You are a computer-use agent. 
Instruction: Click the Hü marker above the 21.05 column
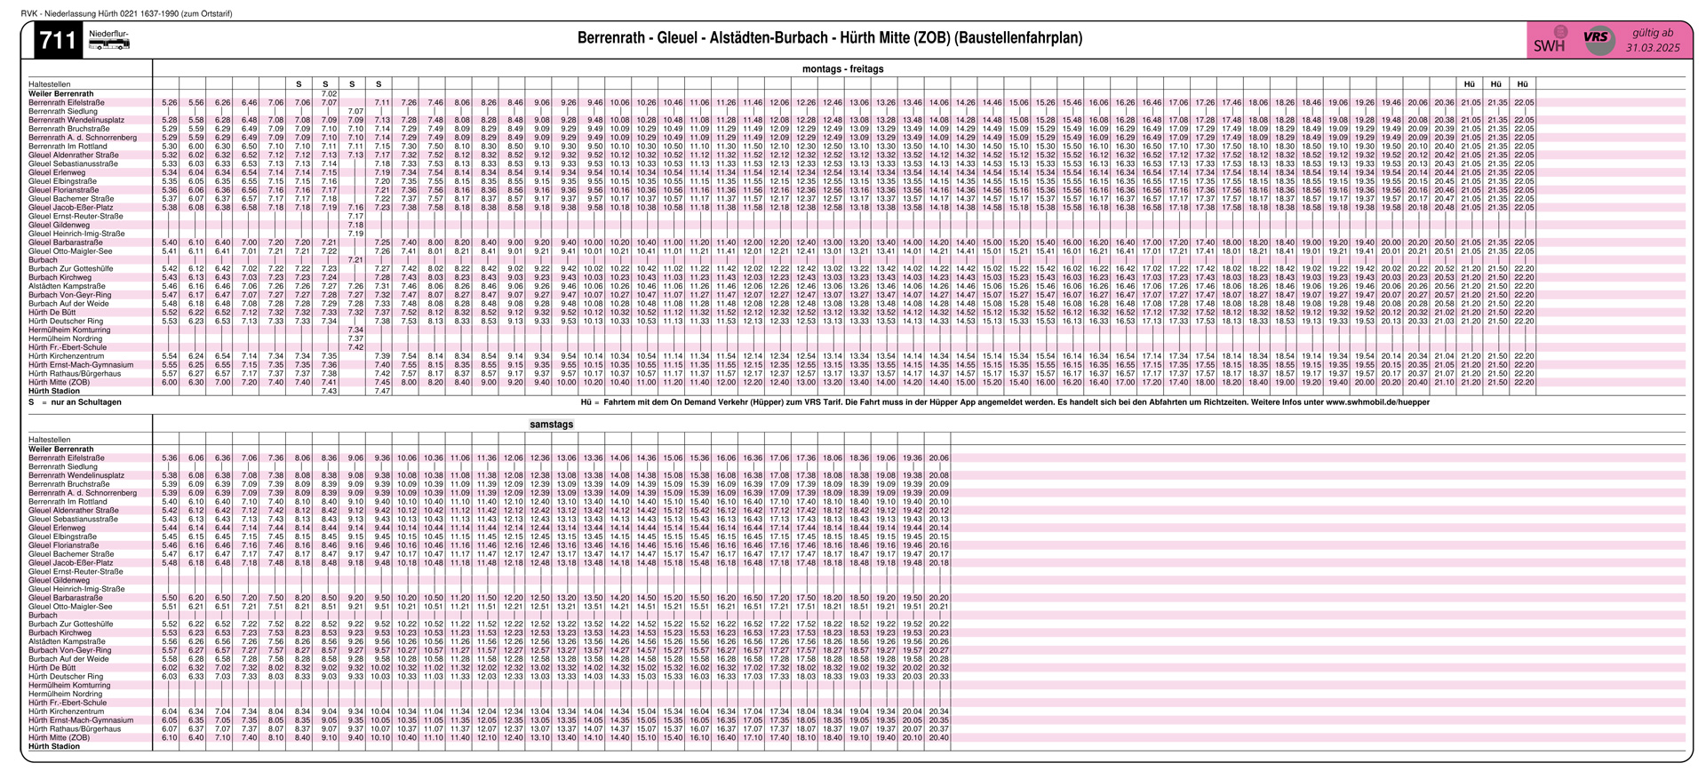(1470, 84)
